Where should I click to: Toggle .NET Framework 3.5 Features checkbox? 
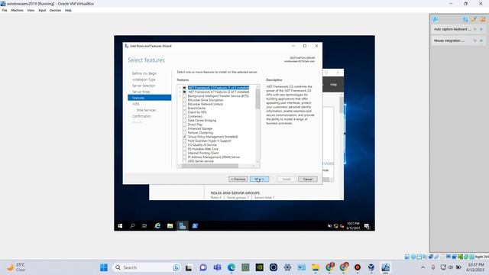tap(184, 88)
